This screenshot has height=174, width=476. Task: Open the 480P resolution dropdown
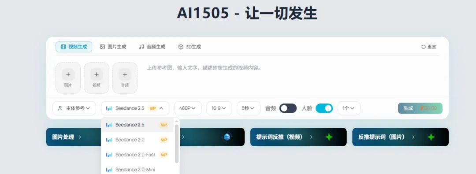188,108
